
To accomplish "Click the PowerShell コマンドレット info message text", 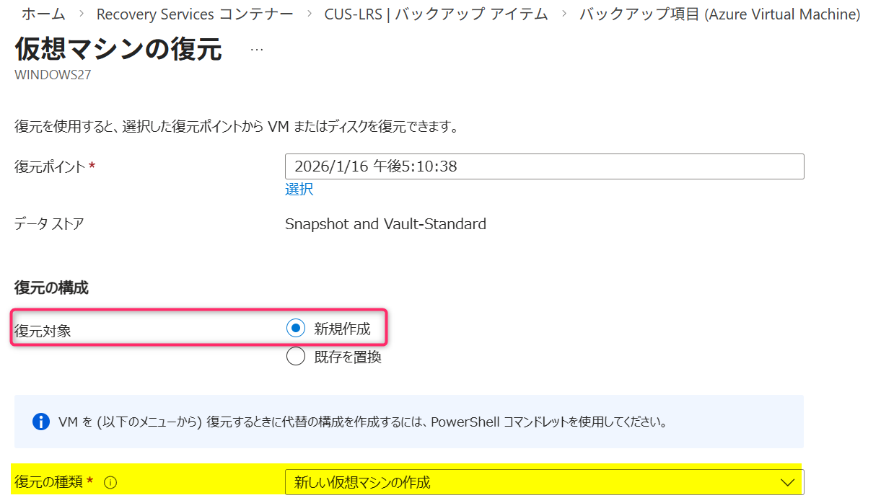I will pyautogui.click(x=361, y=422).
